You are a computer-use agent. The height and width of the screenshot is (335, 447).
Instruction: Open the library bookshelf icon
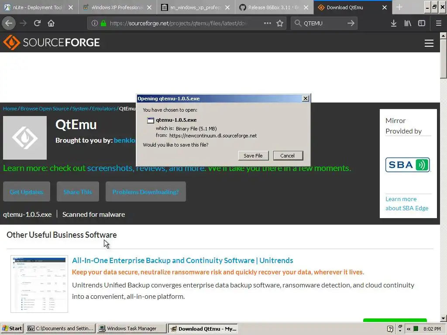click(408, 23)
